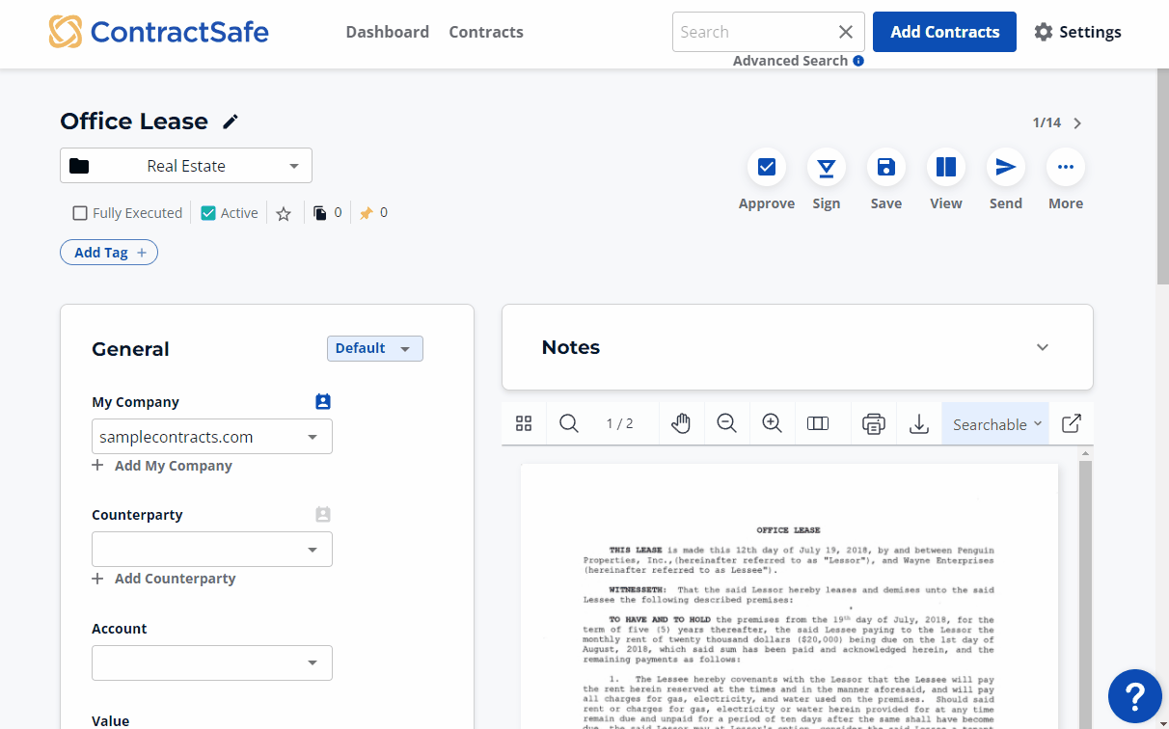Screen dimensions: 1169x729
Task: Open the View split-panel icon
Action: [945, 168]
